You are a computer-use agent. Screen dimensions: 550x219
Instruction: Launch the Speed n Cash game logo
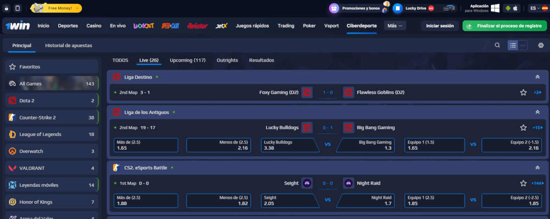(170, 26)
